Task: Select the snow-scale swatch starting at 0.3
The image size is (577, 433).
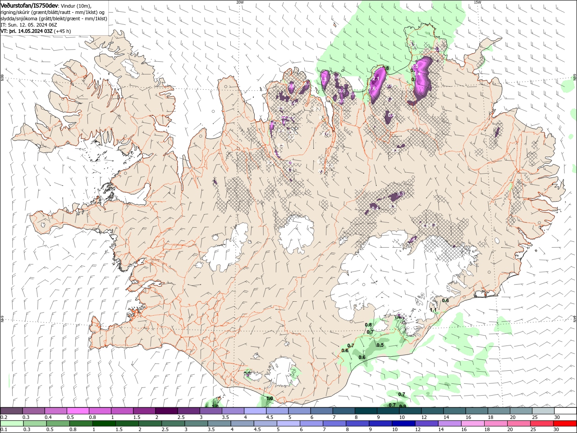Action: coord(33,410)
